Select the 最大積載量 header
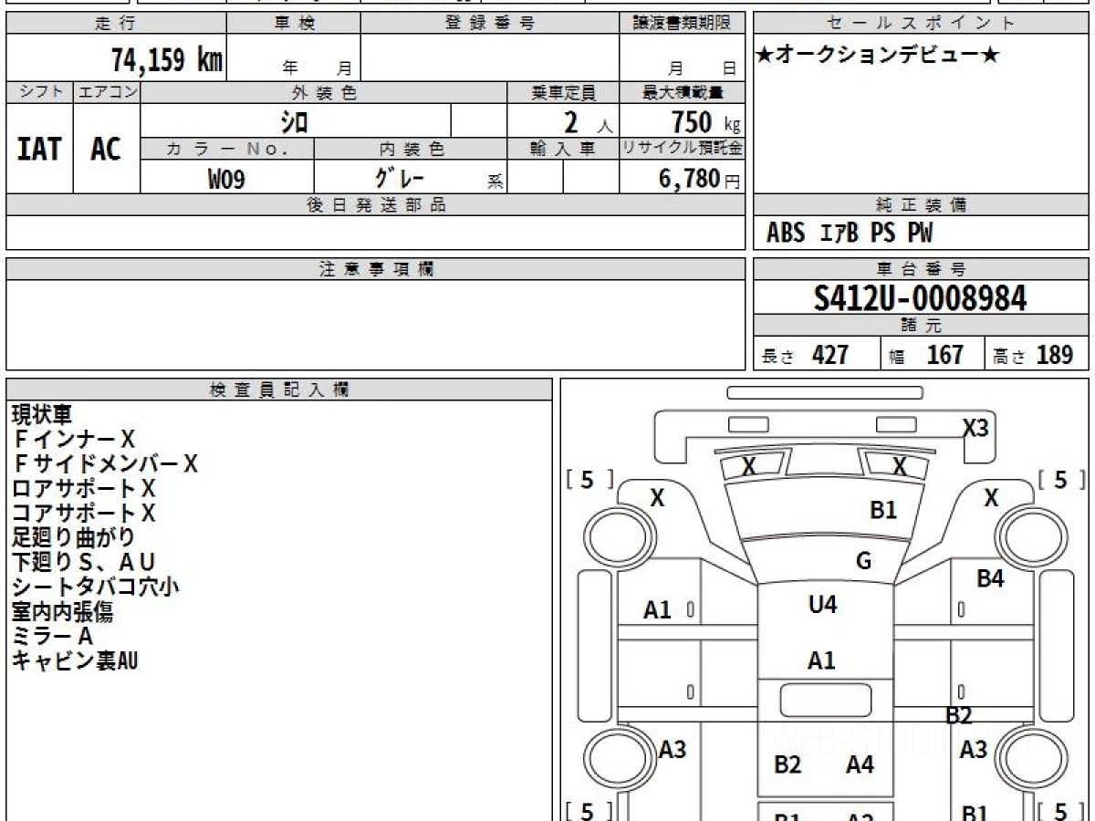This screenshot has width=1095, height=821. point(682,92)
